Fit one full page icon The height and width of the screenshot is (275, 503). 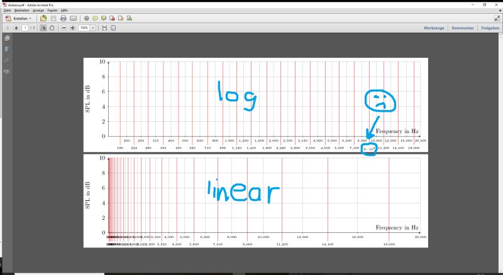(113, 28)
